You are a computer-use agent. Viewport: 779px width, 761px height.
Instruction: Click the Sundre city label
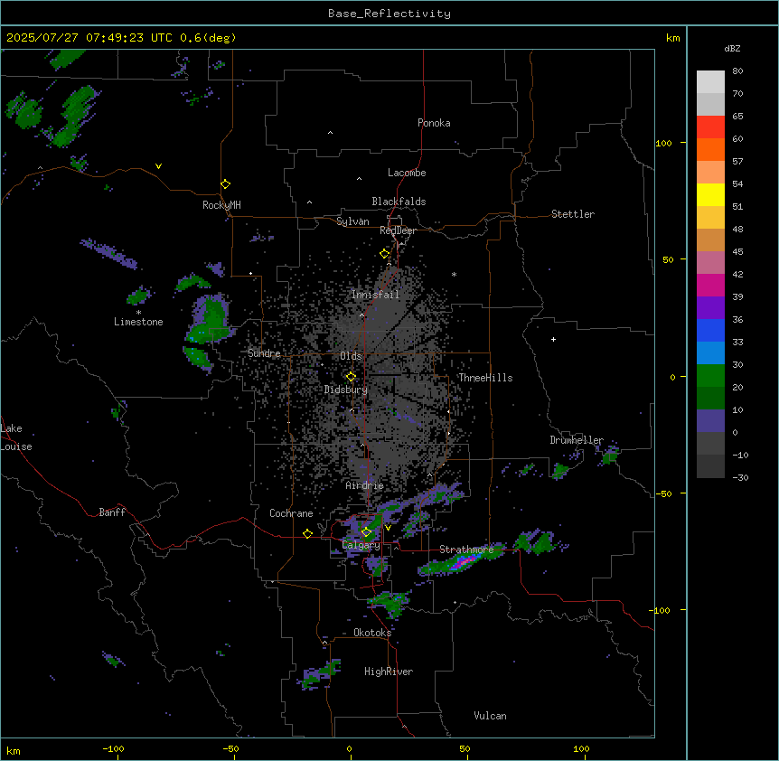pos(264,353)
